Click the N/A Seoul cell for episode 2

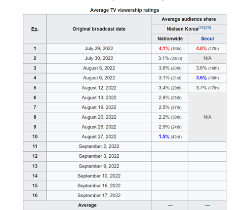click(x=207, y=58)
